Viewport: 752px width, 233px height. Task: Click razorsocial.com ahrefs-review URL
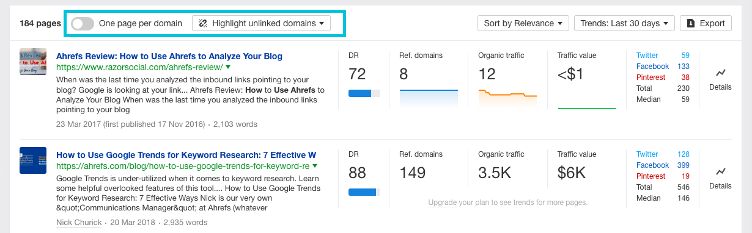(139, 67)
